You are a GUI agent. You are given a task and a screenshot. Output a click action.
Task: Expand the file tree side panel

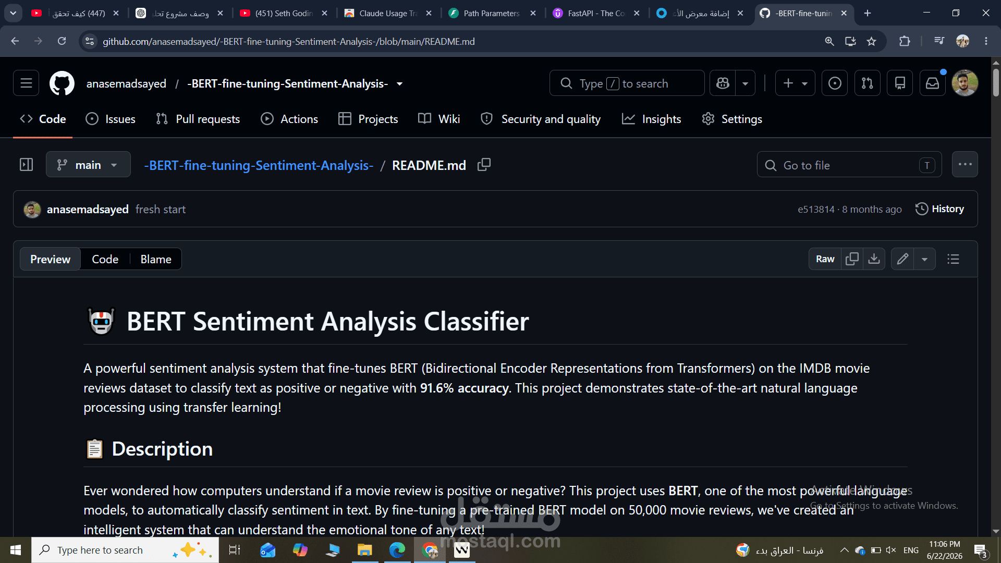(x=26, y=165)
